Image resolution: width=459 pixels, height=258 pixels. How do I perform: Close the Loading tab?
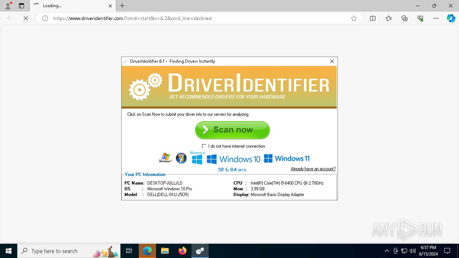(x=110, y=6)
